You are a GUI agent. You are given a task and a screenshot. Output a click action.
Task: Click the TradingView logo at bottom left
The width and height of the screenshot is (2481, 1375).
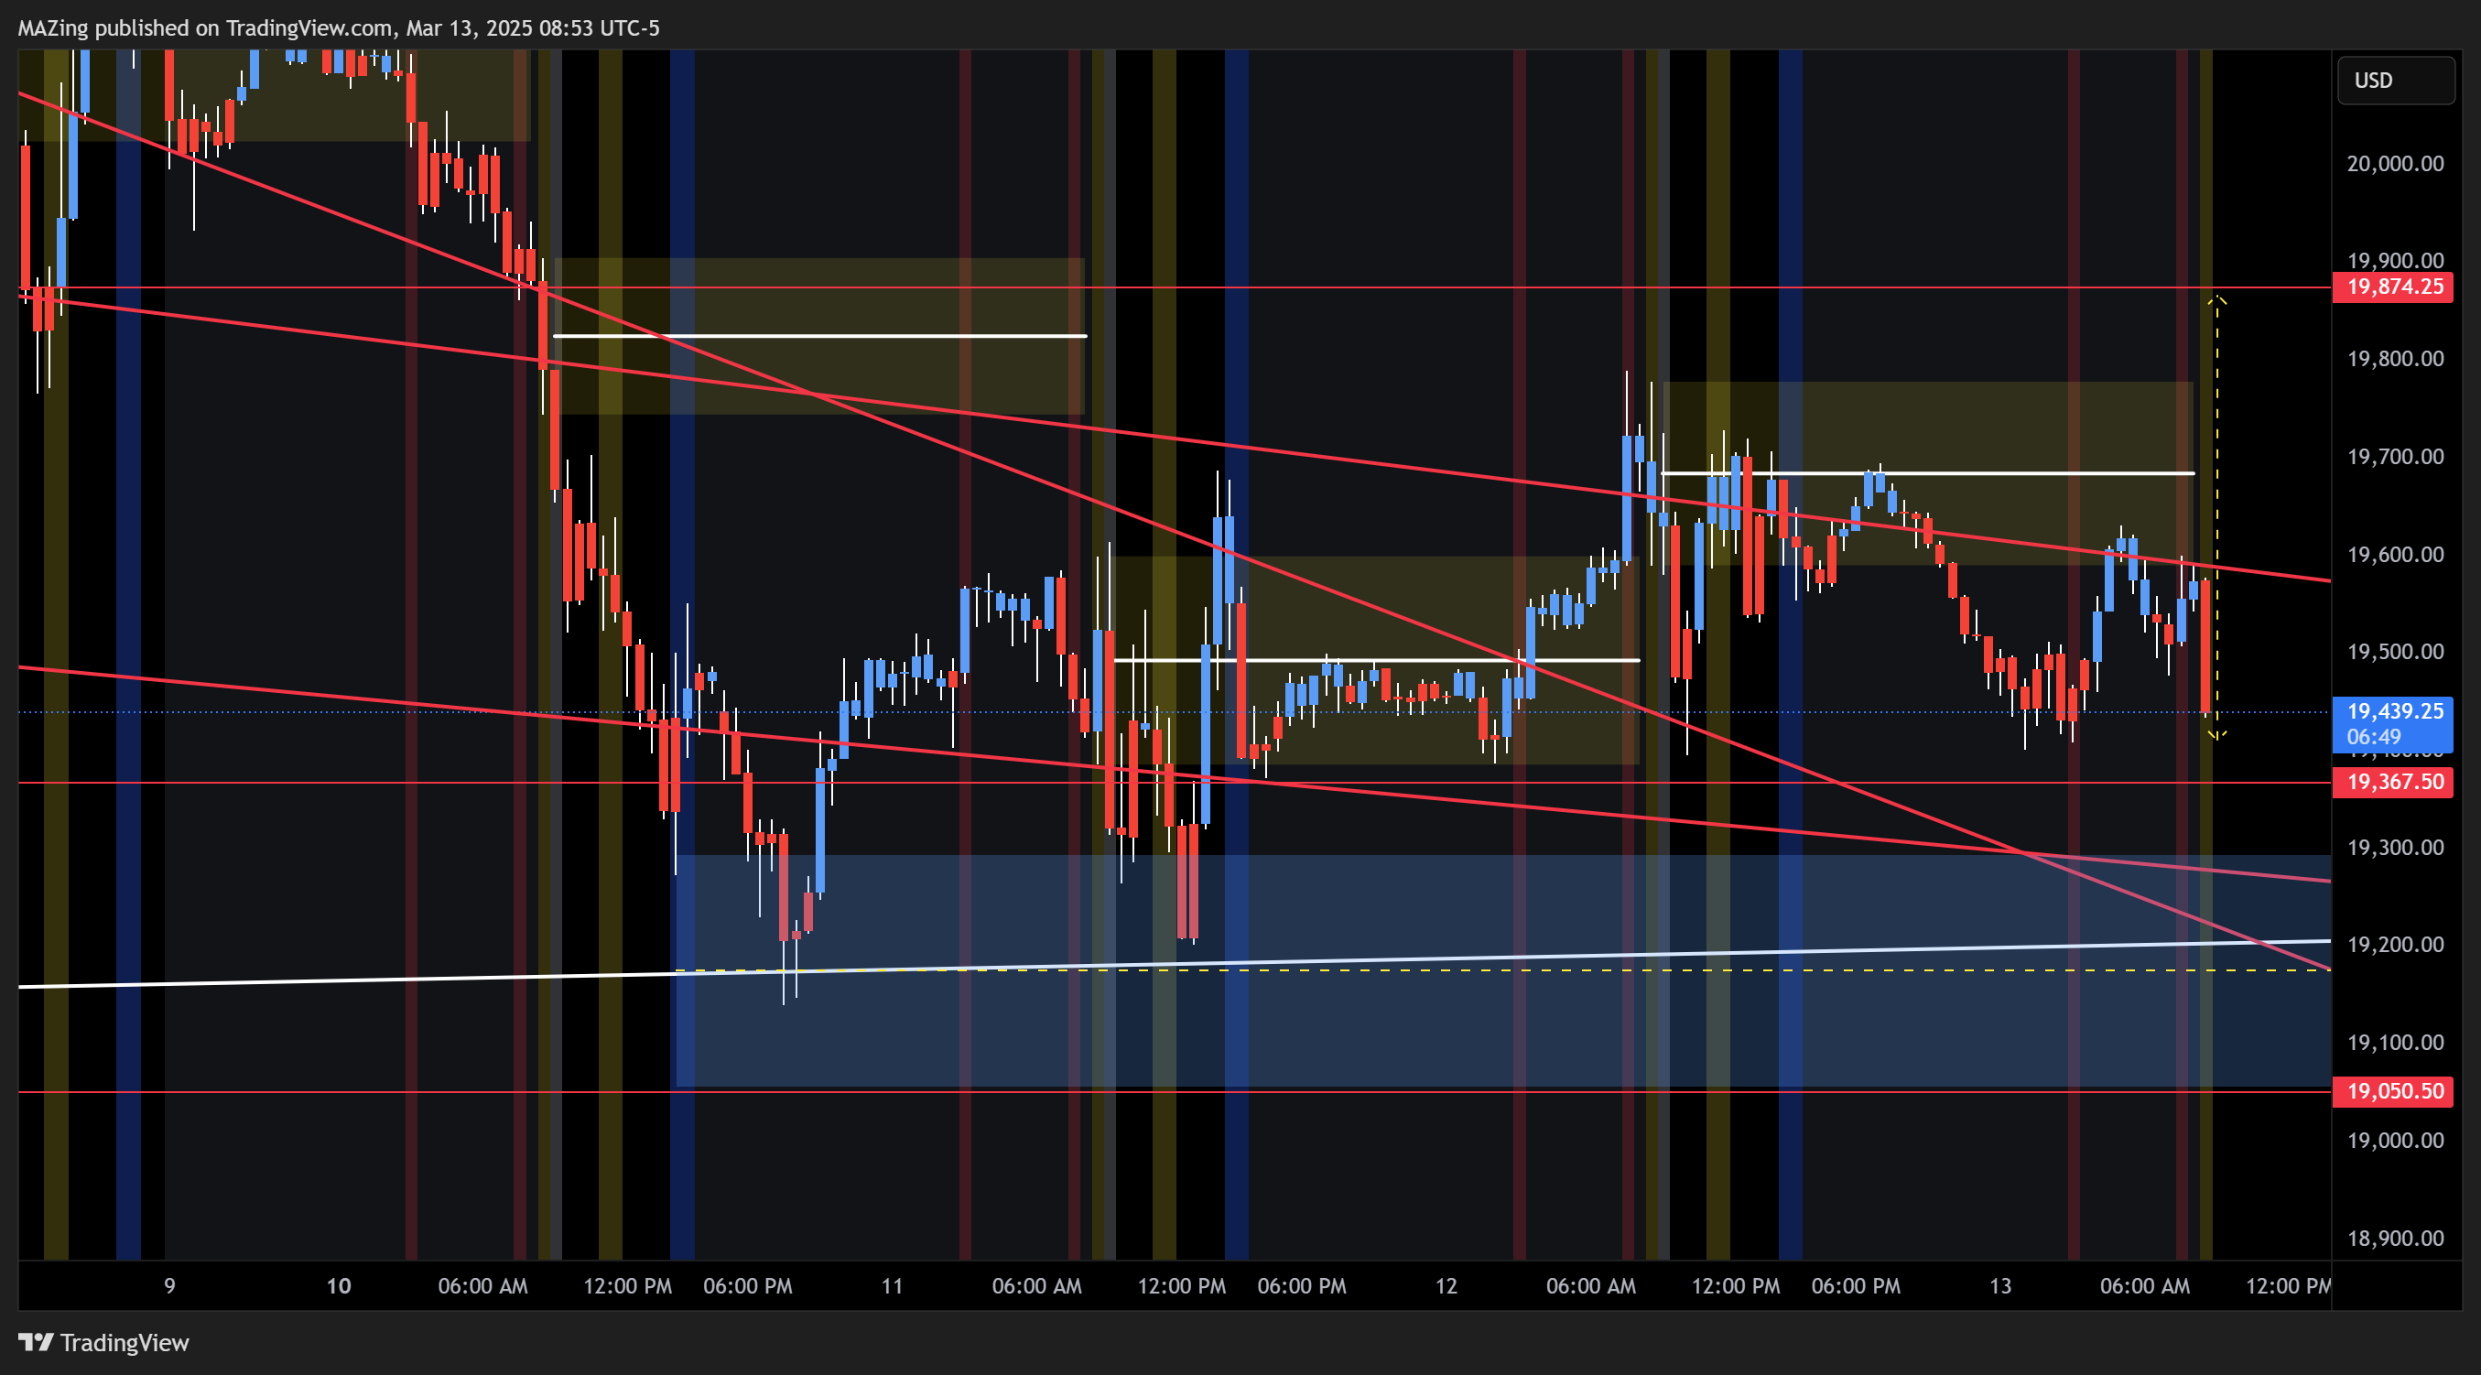pos(104,1342)
